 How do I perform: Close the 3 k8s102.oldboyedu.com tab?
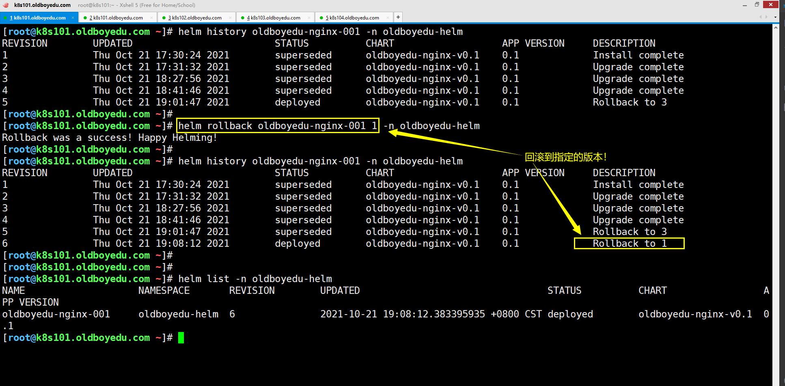click(x=230, y=18)
